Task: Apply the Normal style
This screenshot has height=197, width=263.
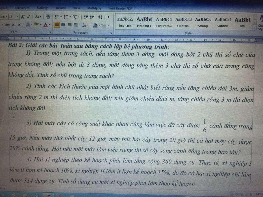Action: [x=183, y=23]
